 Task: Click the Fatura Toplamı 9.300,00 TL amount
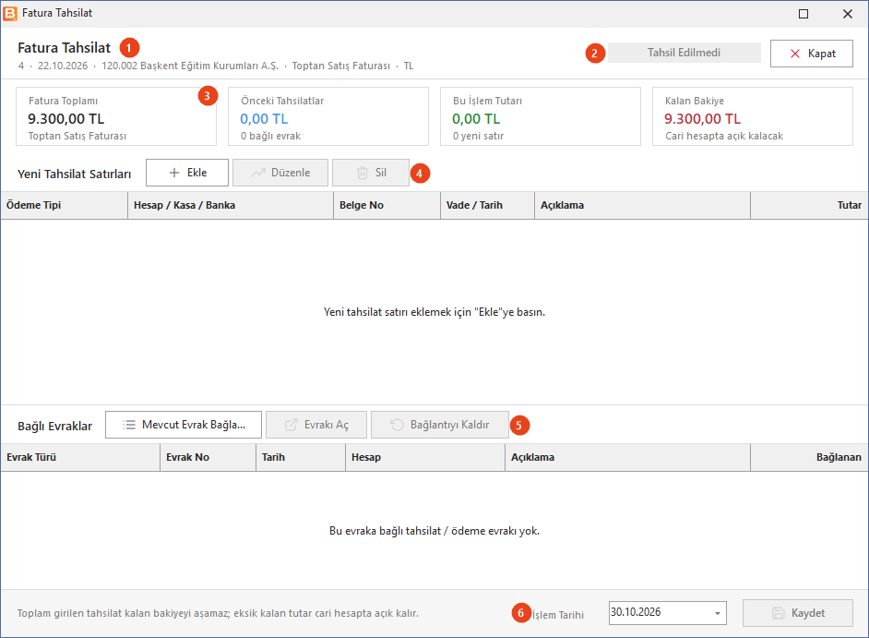pos(65,119)
